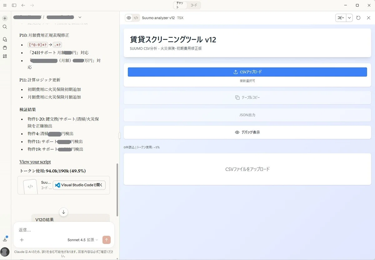Click the CSVアップロード button

click(247, 72)
